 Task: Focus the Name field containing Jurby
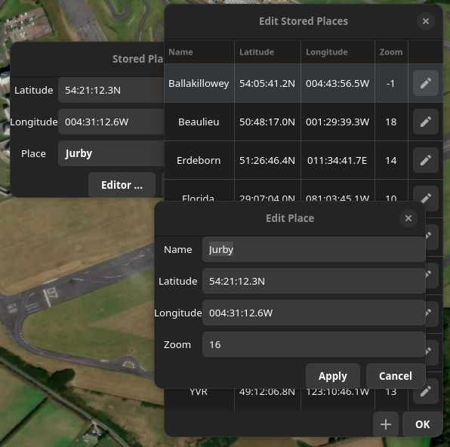click(313, 249)
